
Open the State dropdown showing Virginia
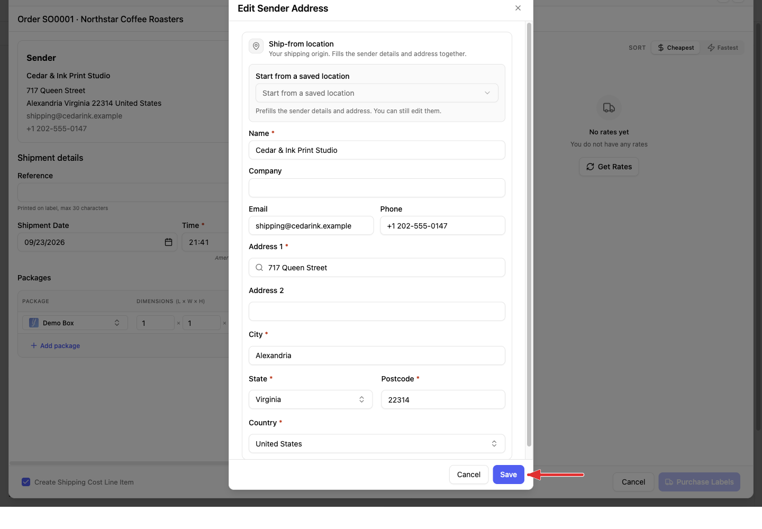[x=311, y=399]
